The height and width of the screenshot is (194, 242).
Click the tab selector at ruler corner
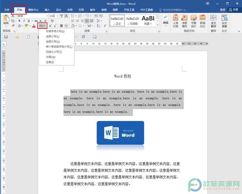(4, 44)
